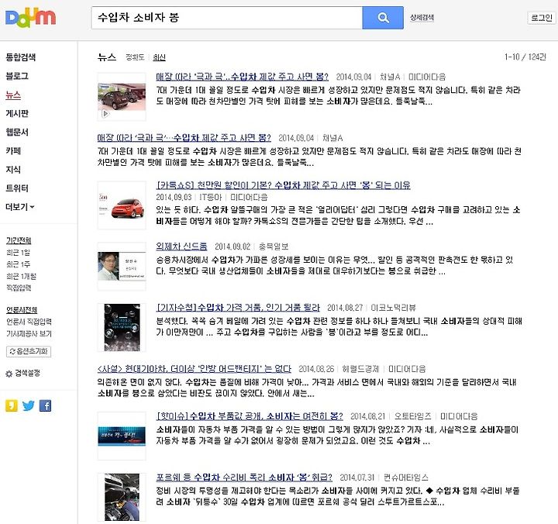Select 블로그 in the sidebar
558x524 pixels.
[x=17, y=76]
